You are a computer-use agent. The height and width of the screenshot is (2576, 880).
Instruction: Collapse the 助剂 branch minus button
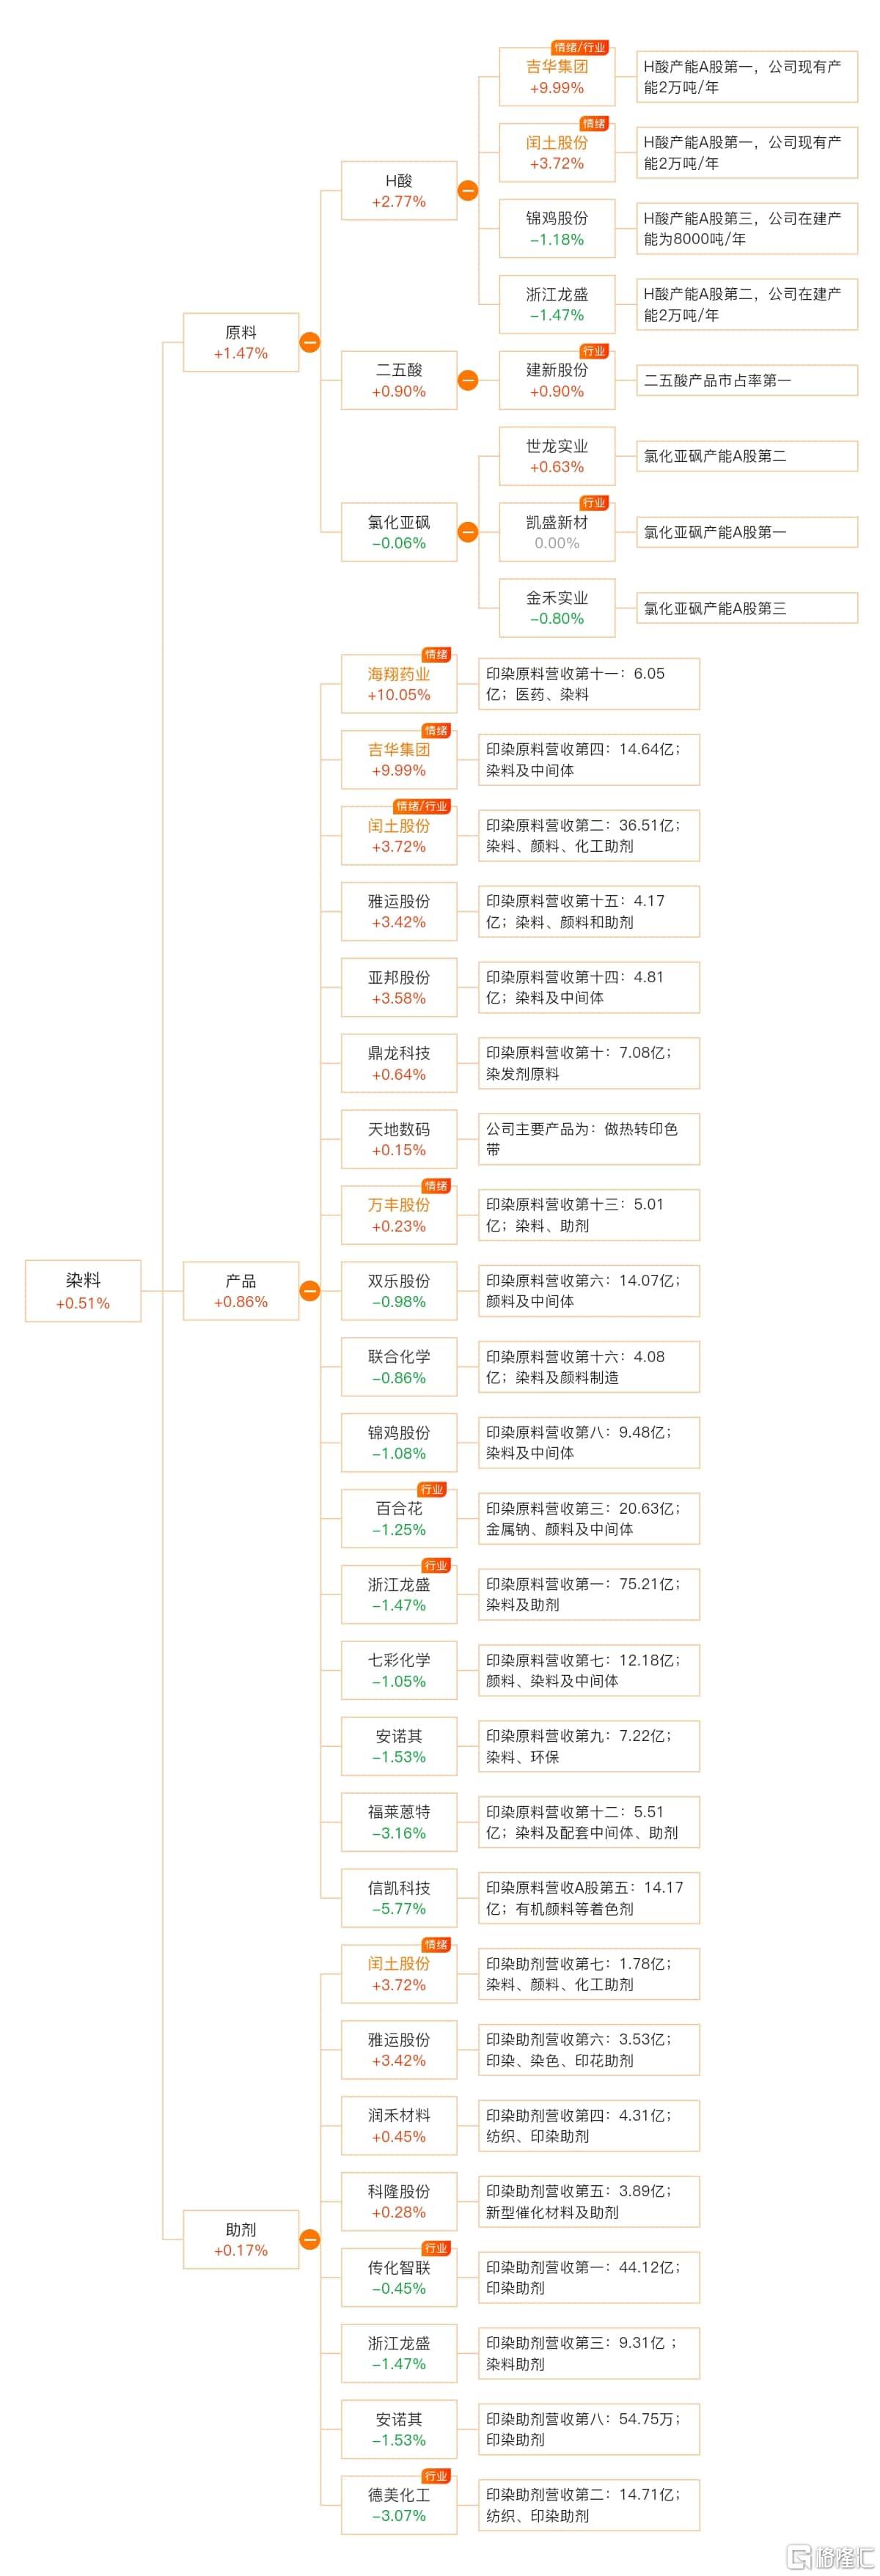pyautogui.click(x=310, y=2239)
